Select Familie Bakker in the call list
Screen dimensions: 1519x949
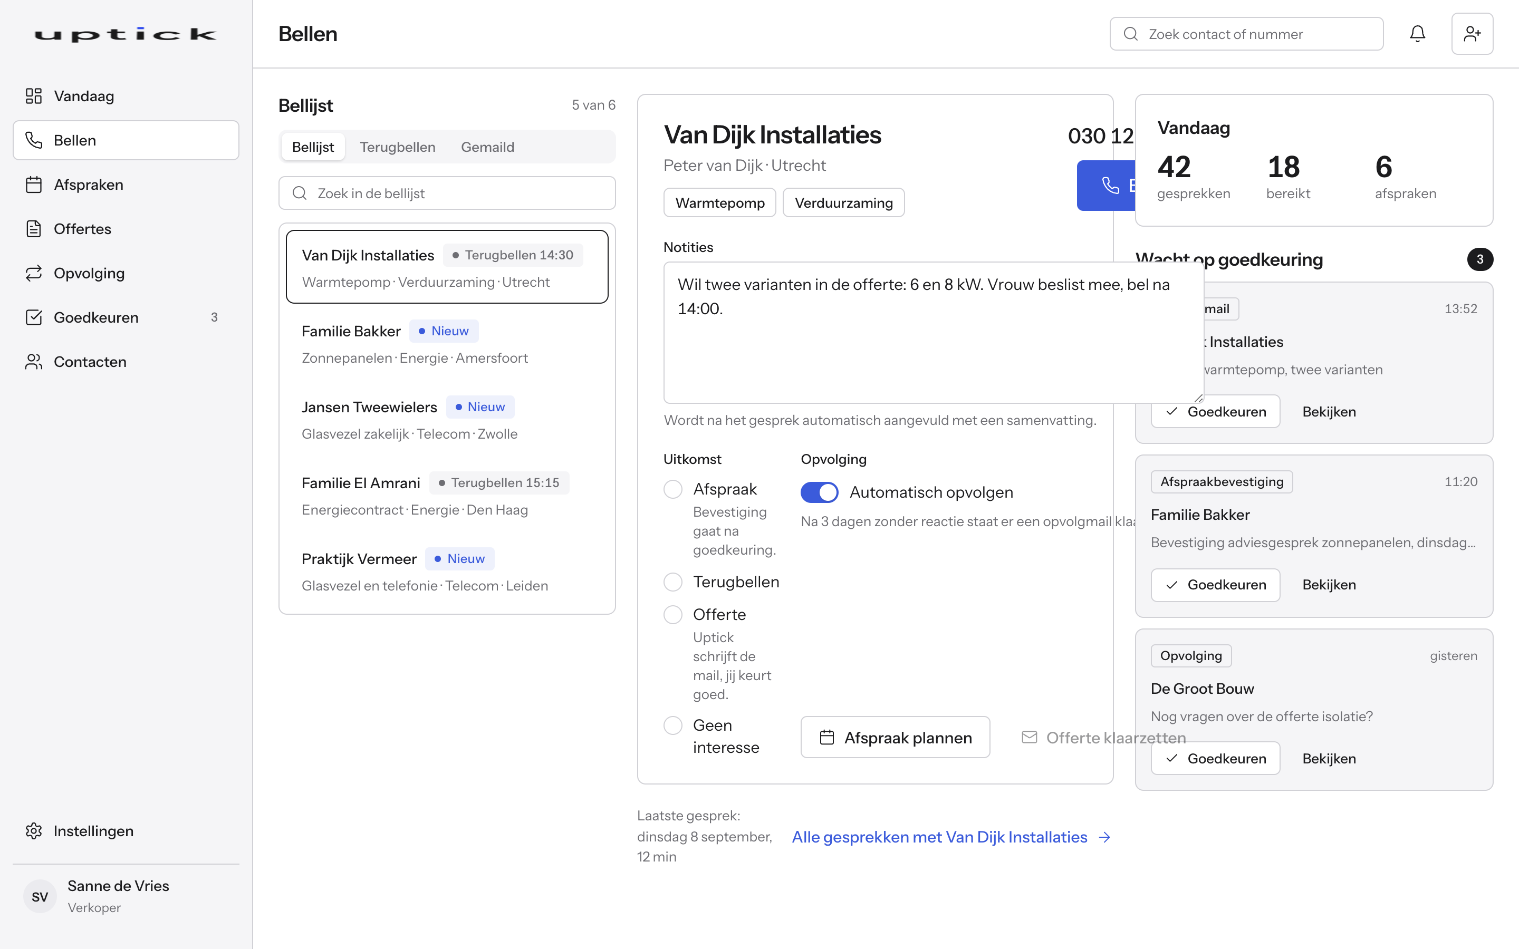coord(447,344)
